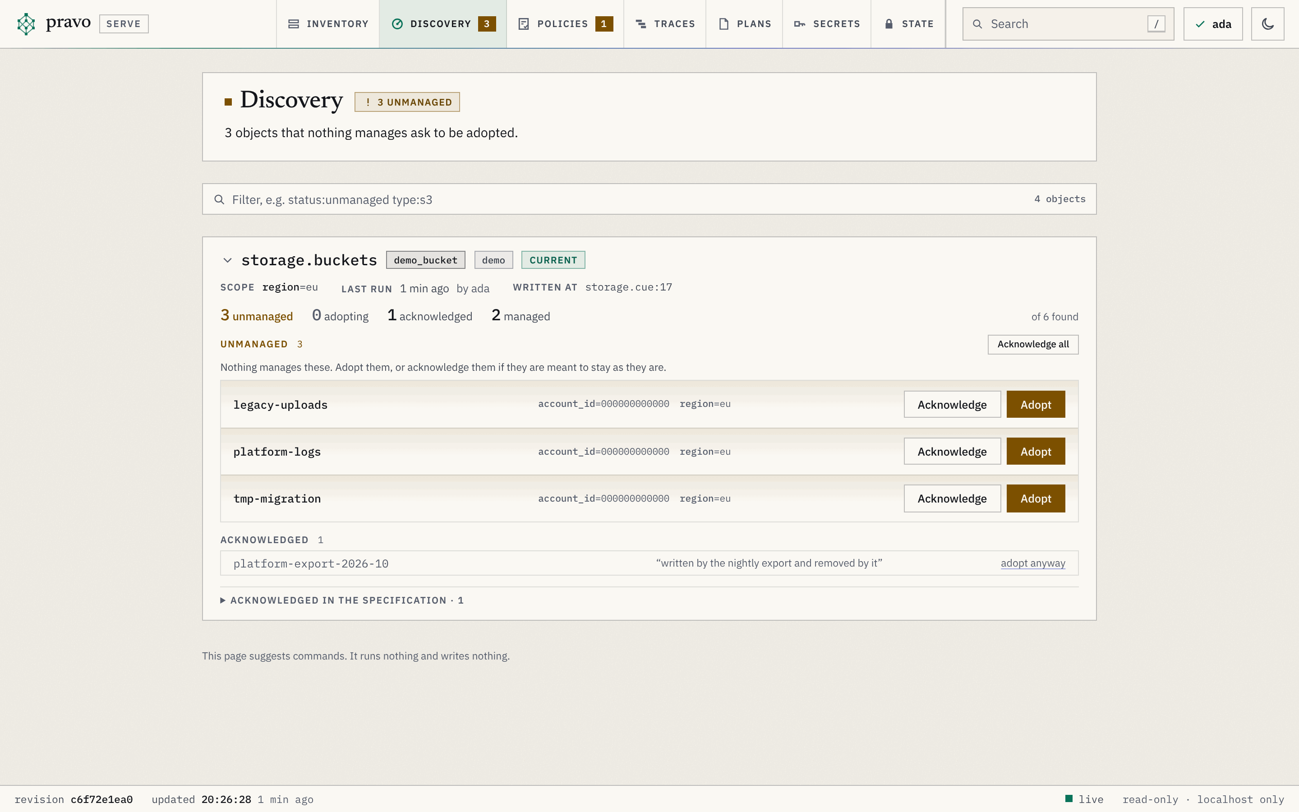Viewport: 1299px width, 812px height.
Task: Open the Inventory tab
Action: pos(328,23)
